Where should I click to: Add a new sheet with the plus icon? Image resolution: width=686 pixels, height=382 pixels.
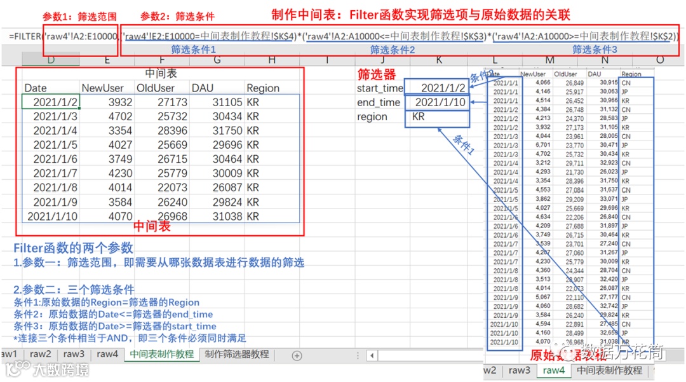click(297, 356)
